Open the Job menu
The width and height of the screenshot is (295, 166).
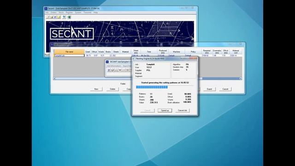click(47, 12)
